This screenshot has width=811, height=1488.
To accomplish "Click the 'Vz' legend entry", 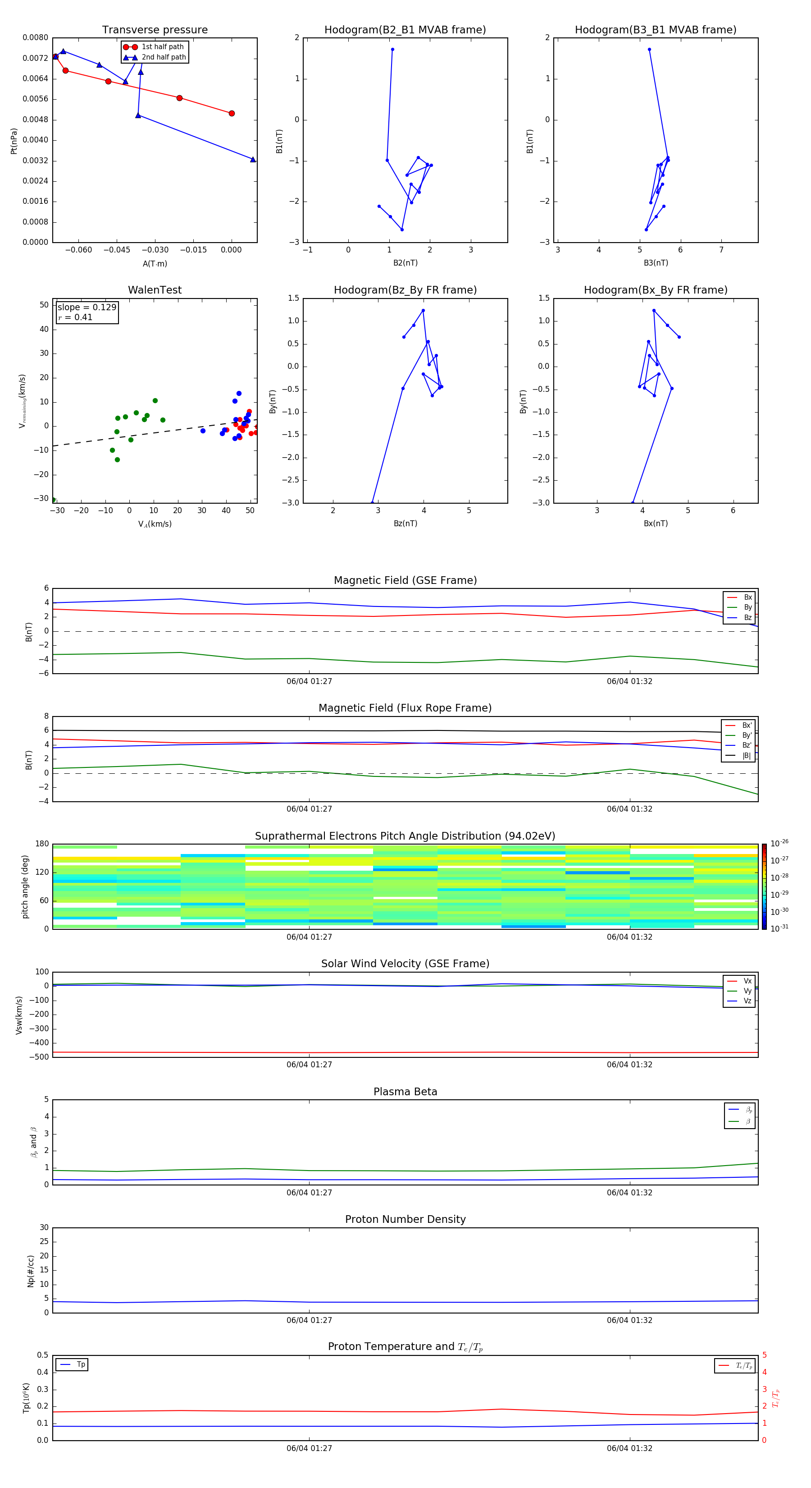I will point(739,1001).
